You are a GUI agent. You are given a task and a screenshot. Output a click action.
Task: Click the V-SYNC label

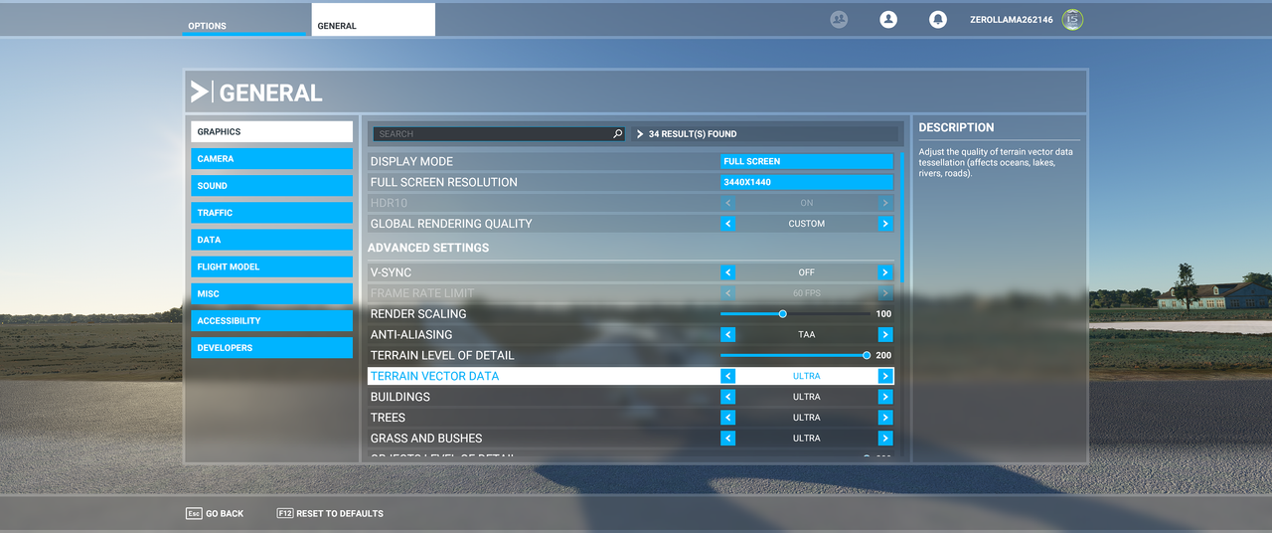pos(391,272)
